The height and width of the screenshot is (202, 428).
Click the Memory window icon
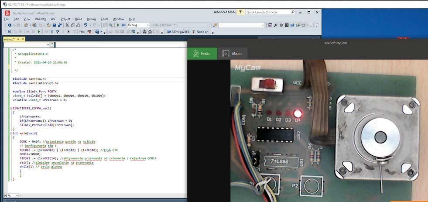[134, 32]
